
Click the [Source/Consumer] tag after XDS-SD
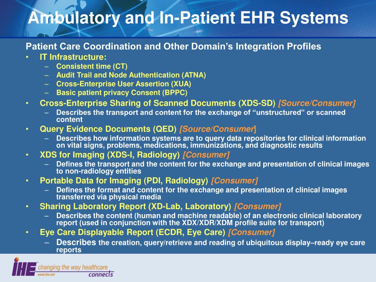(317, 103)
